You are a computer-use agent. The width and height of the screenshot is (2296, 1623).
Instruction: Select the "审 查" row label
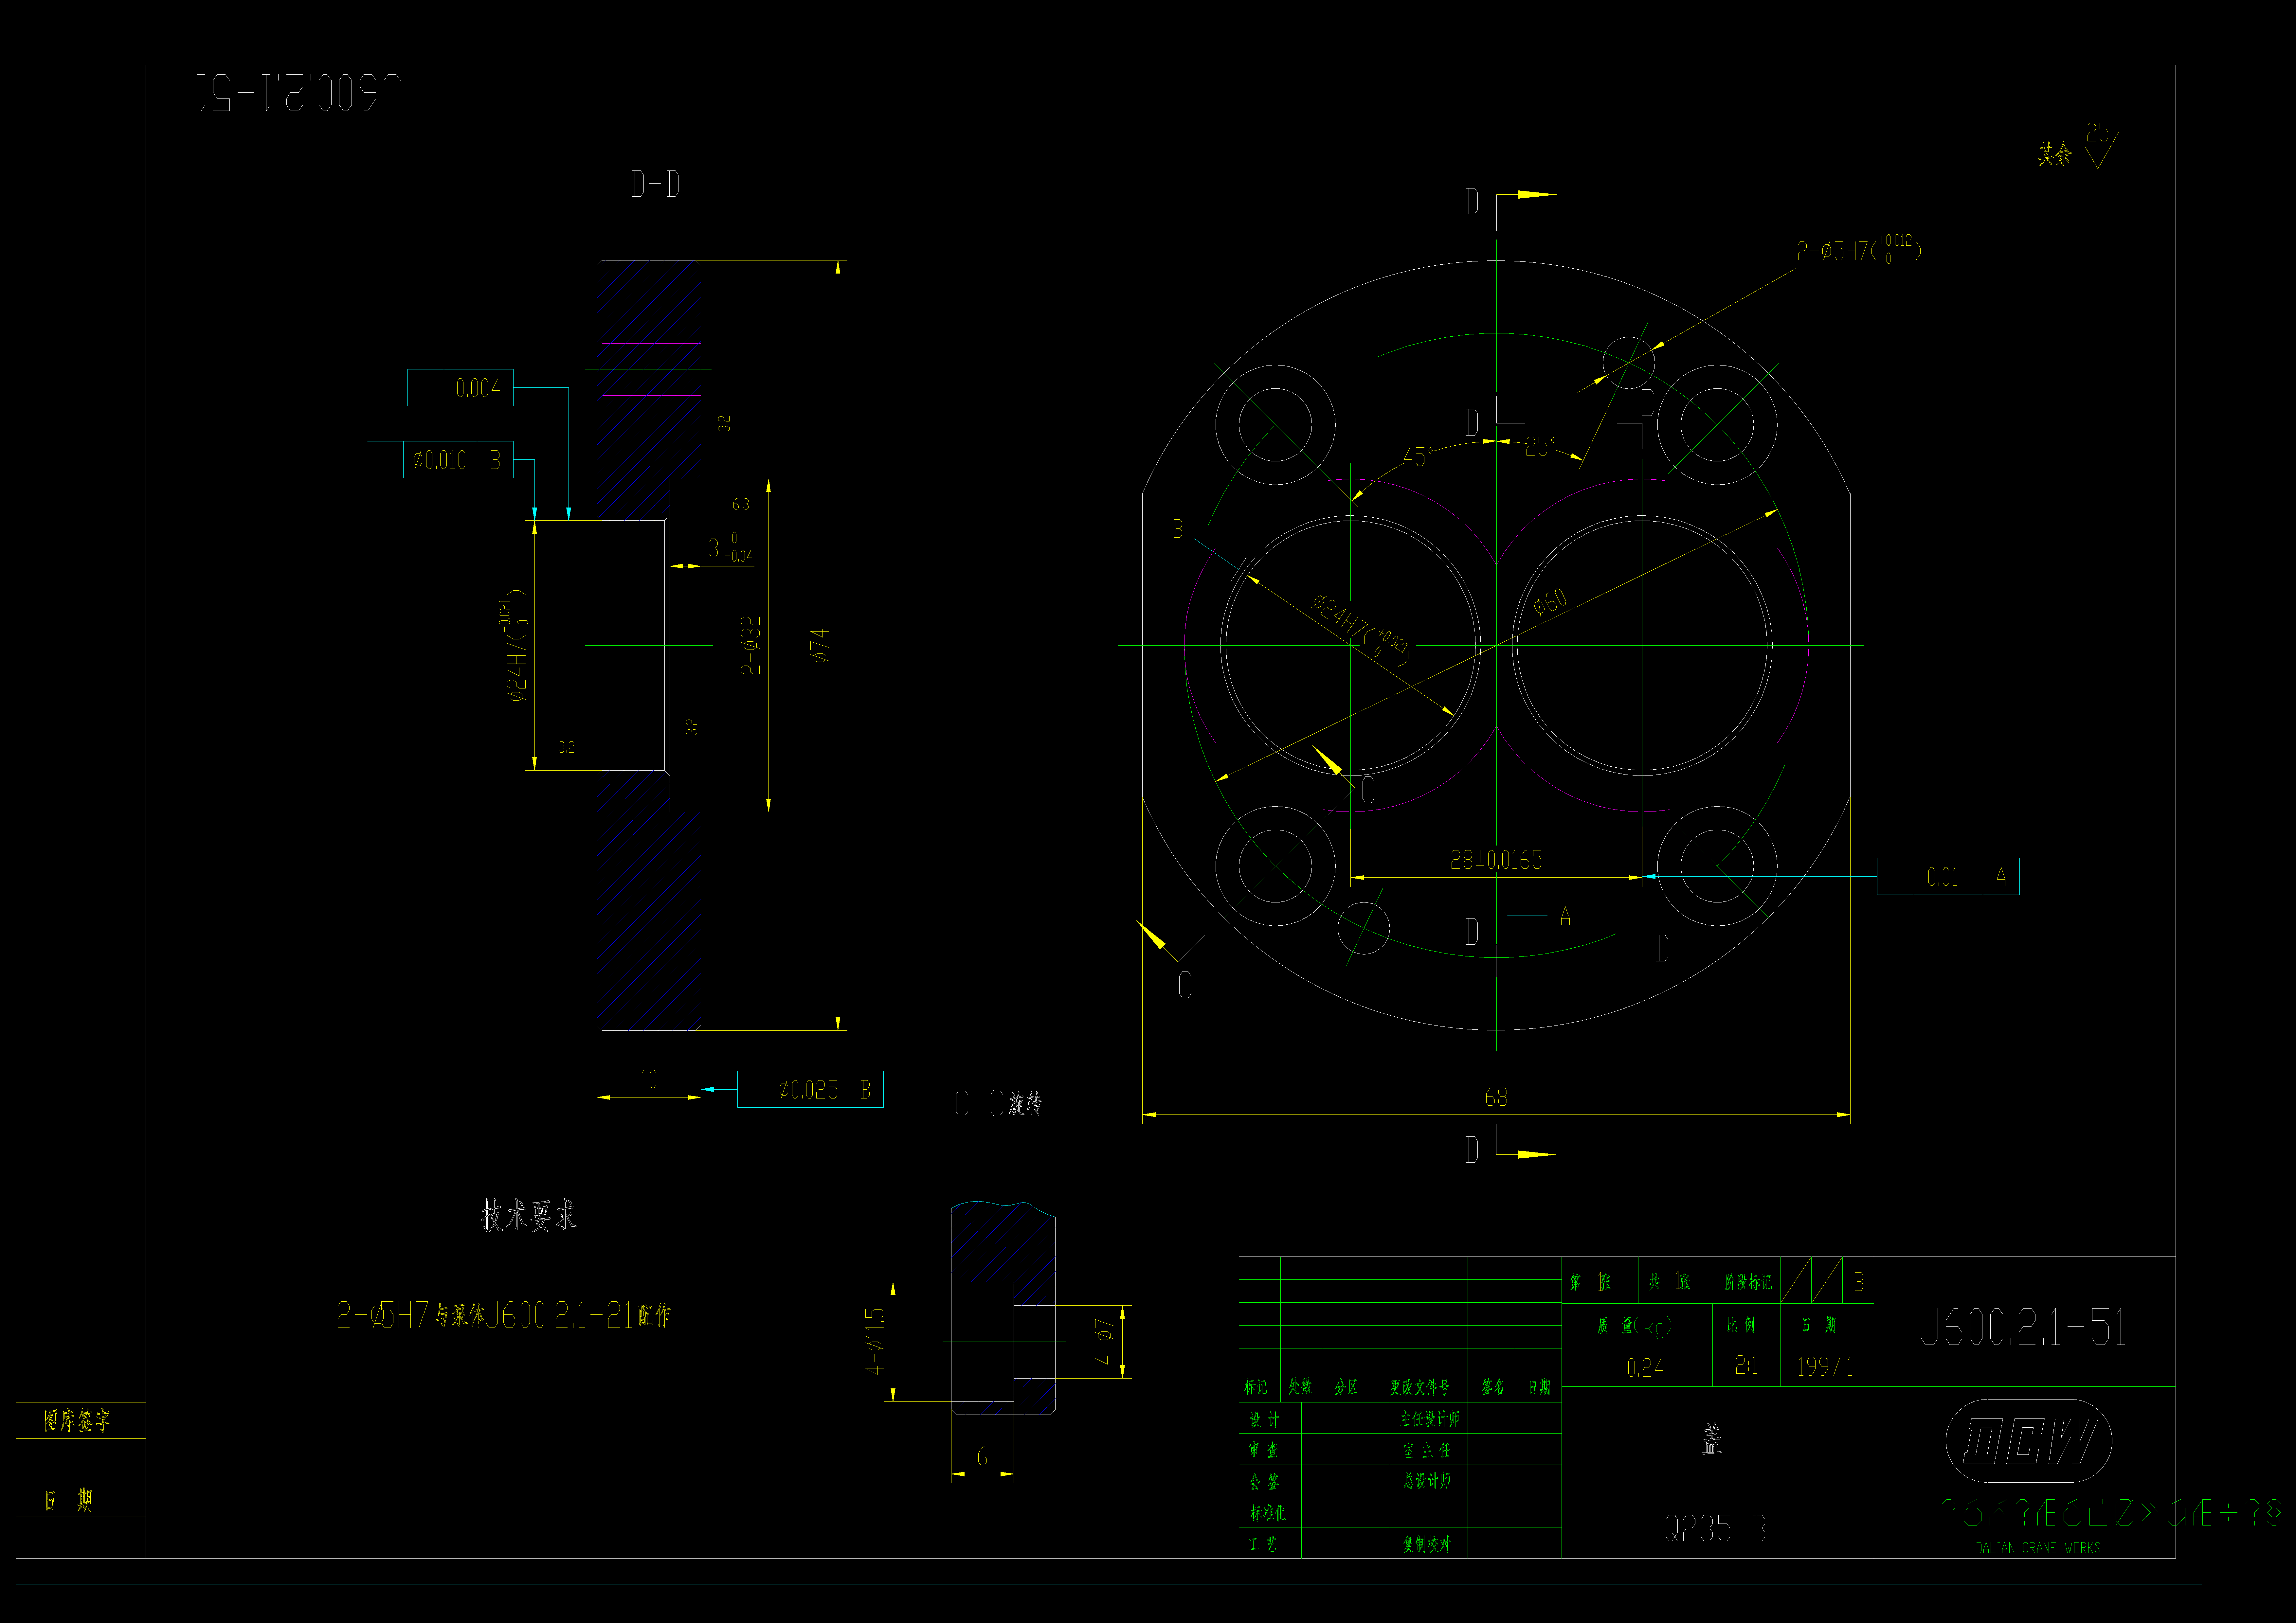(1264, 1450)
